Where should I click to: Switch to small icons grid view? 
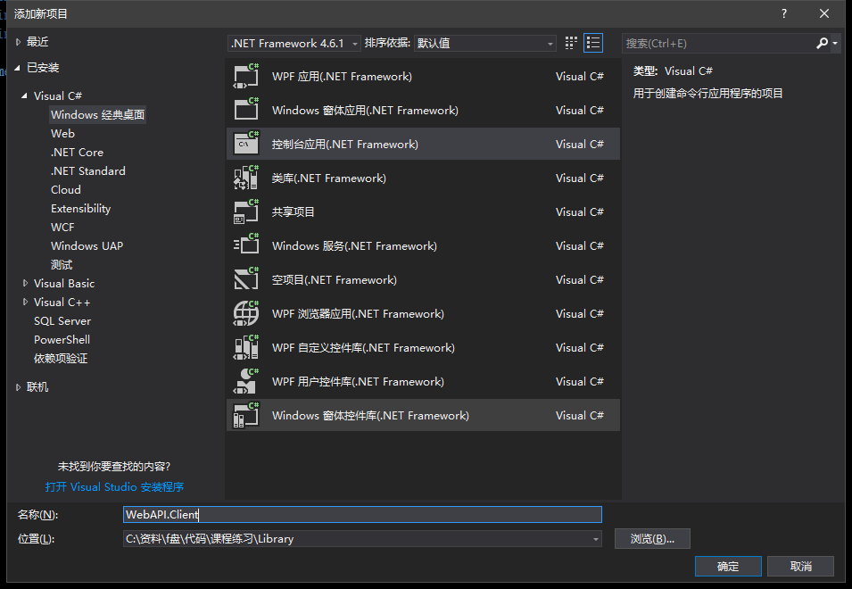point(571,43)
